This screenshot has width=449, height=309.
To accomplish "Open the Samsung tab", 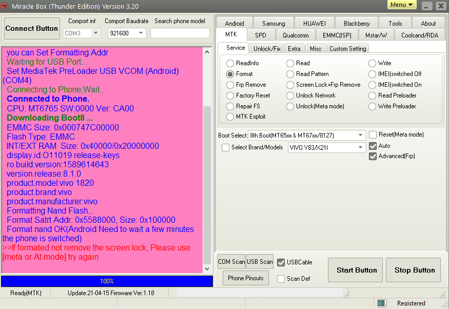I will [x=274, y=23].
